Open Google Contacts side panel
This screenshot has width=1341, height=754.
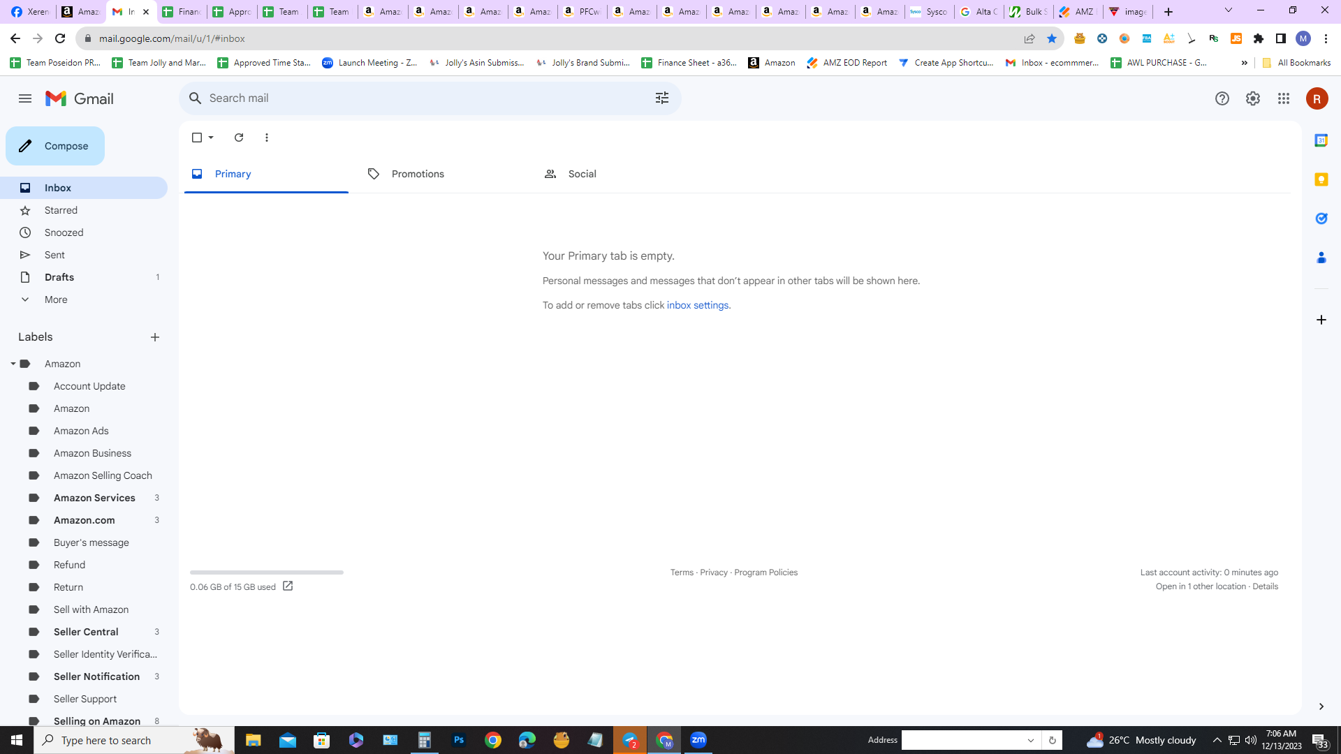(1321, 258)
